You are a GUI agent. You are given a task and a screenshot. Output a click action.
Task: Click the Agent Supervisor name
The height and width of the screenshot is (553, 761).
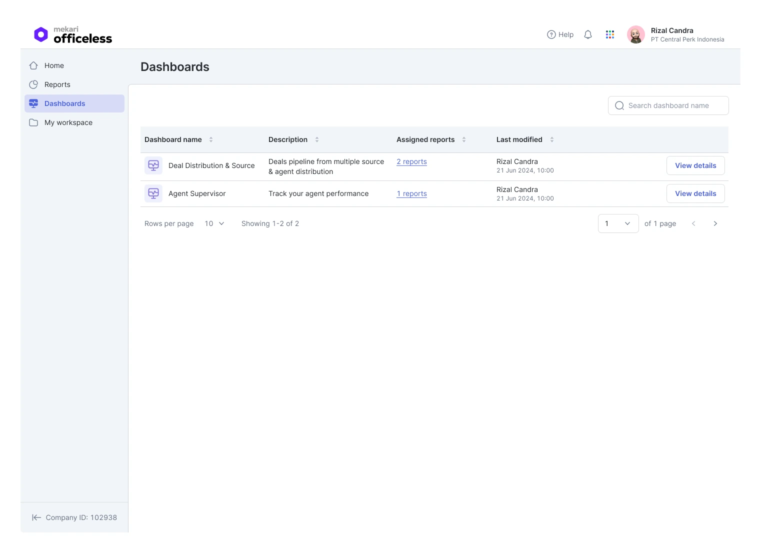pos(197,193)
